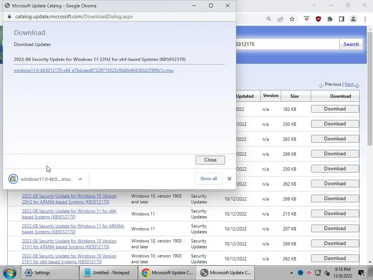Open Windows 10 Version 21H1 ARM64 update link
This screenshot has width=373, height=280.
click(x=69, y=244)
